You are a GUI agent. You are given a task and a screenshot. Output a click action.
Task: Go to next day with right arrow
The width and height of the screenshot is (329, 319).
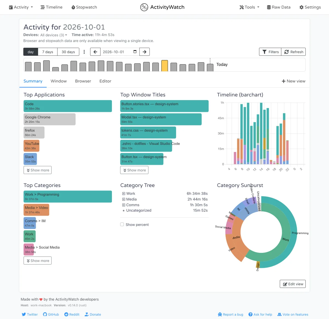(144, 52)
